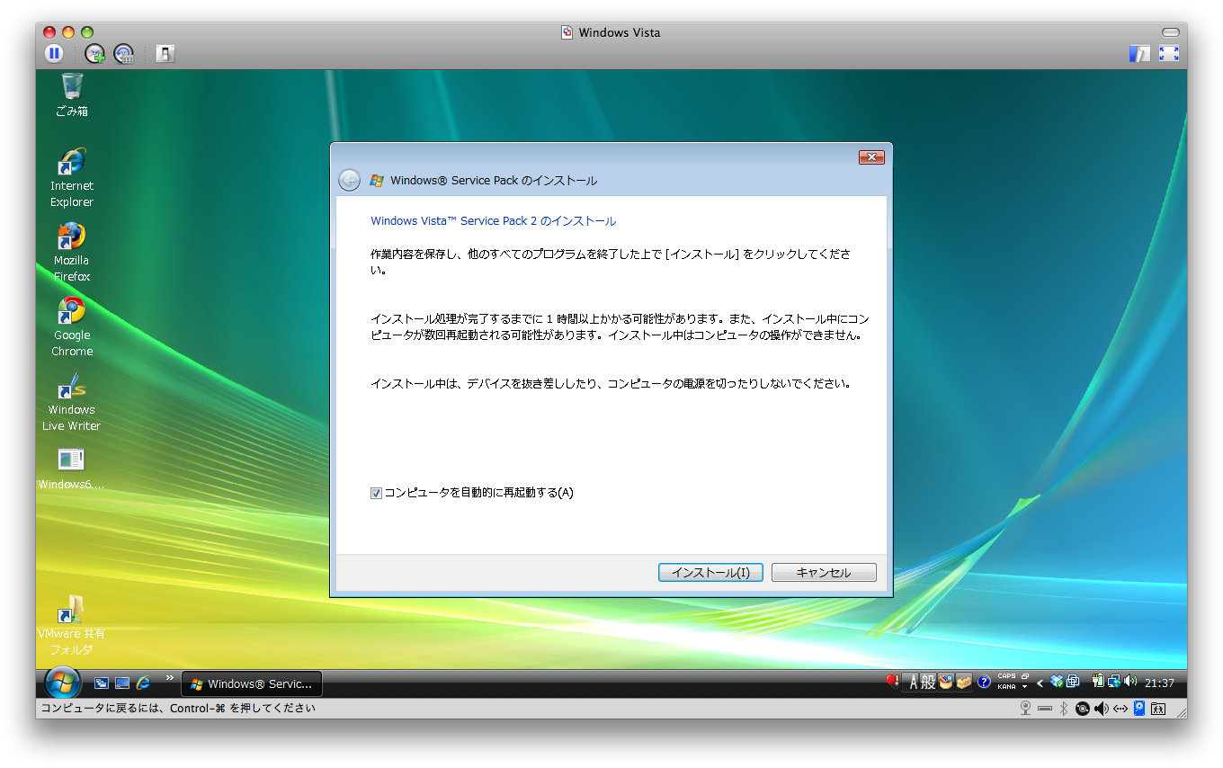Click the Show Desktop quick launch icon
1223x768 pixels.
coord(122,683)
